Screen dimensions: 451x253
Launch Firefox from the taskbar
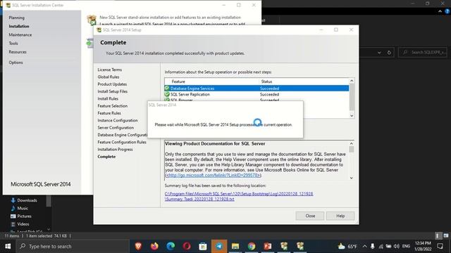(x=154, y=246)
